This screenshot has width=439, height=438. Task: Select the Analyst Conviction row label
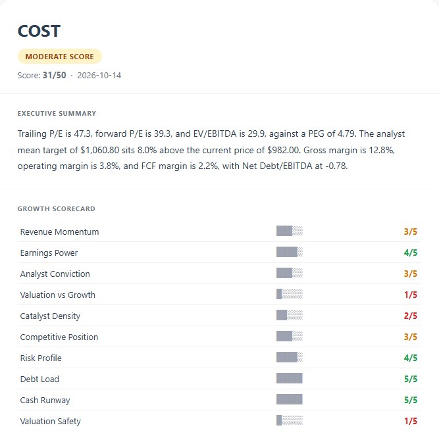click(55, 274)
